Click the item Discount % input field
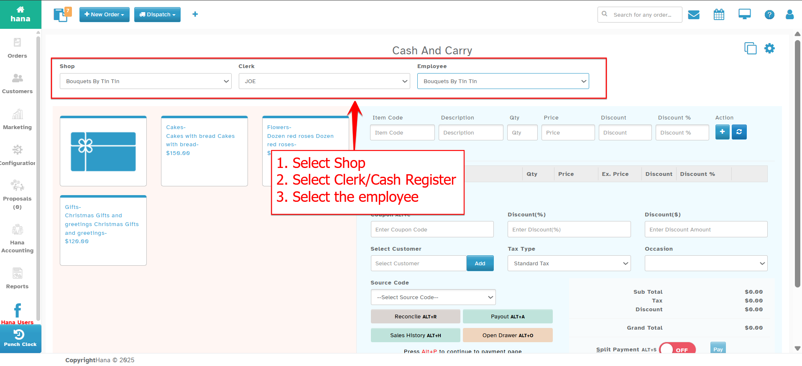Image resolution: width=802 pixels, height=366 pixels. tap(682, 132)
